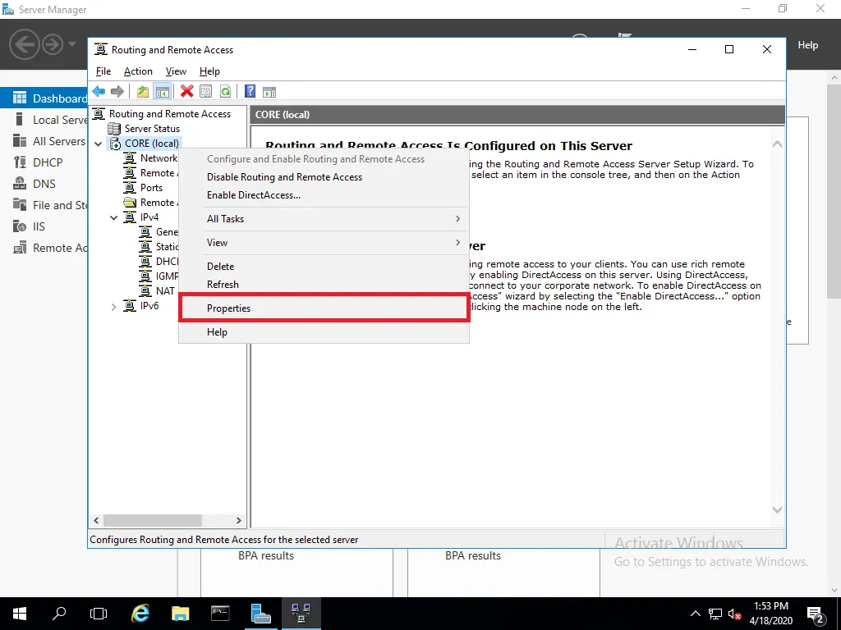
Task: Open File and Storage Services in sidebar
Action: click(x=44, y=205)
